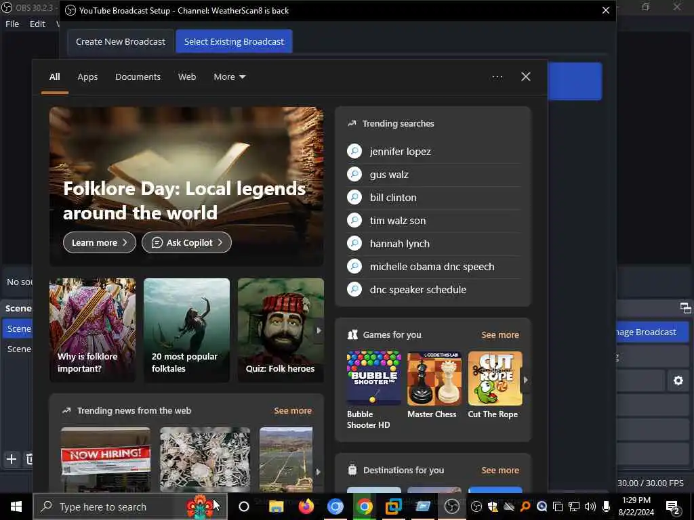Click Learn more on Folklore Day
The height and width of the screenshot is (520, 694).
pyautogui.click(x=100, y=242)
